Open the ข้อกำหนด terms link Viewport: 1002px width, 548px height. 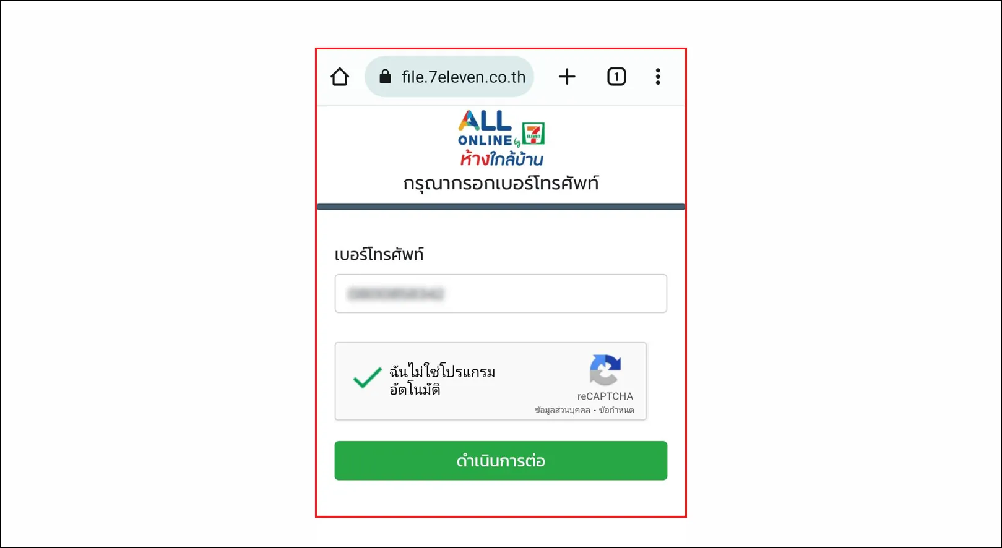pyautogui.click(x=616, y=410)
